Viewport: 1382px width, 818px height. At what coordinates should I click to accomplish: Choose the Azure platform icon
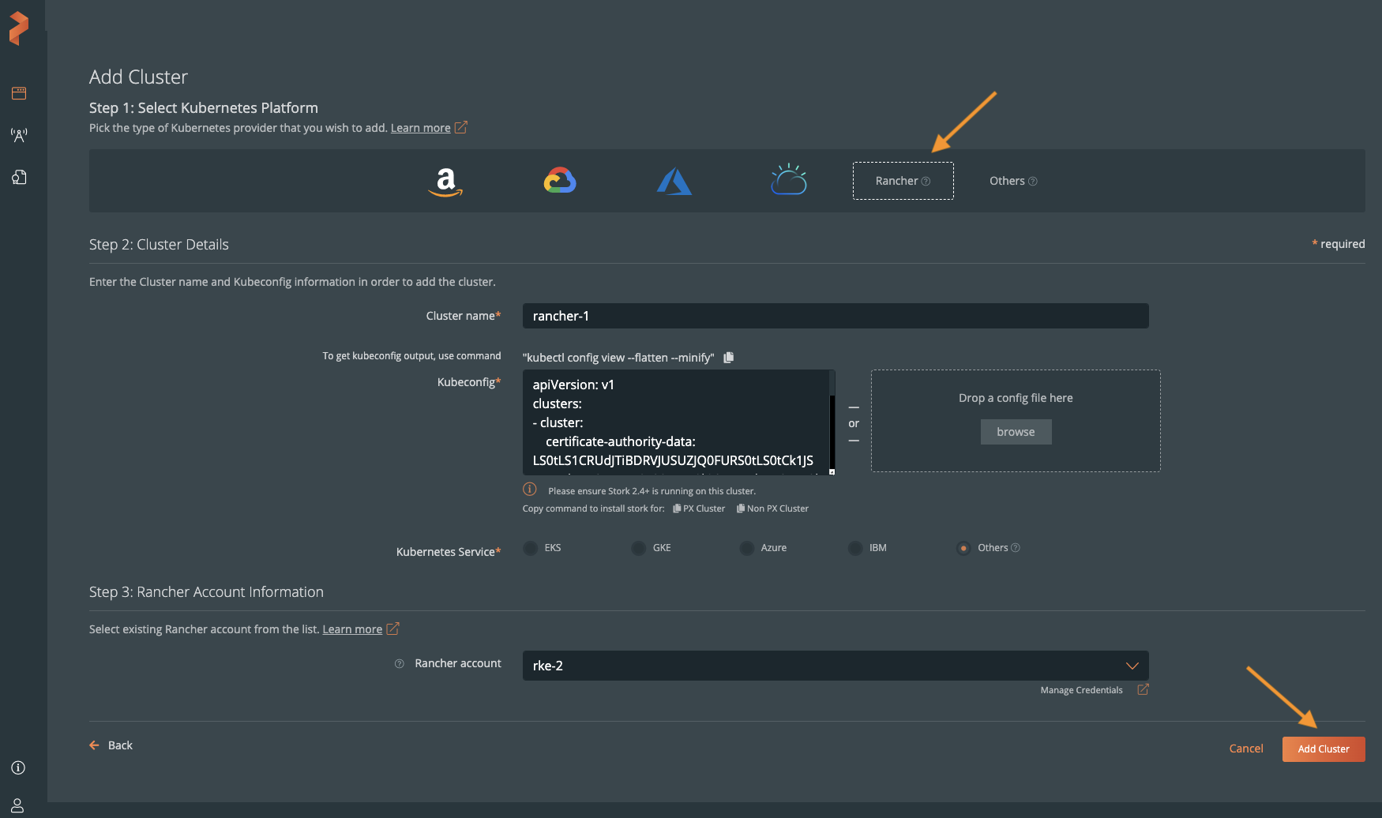pos(674,182)
